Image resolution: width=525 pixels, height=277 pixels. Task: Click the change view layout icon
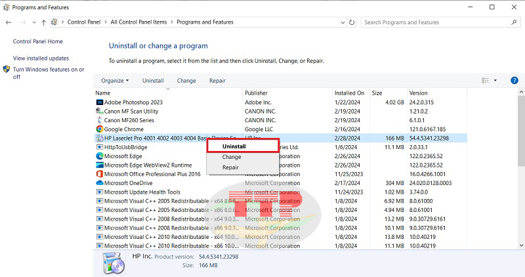click(x=485, y=80)
